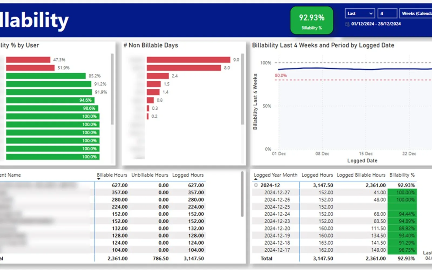Click the Logged Billable Hours column header
This screenshot has height=270, width=432.
click(361, 175)
